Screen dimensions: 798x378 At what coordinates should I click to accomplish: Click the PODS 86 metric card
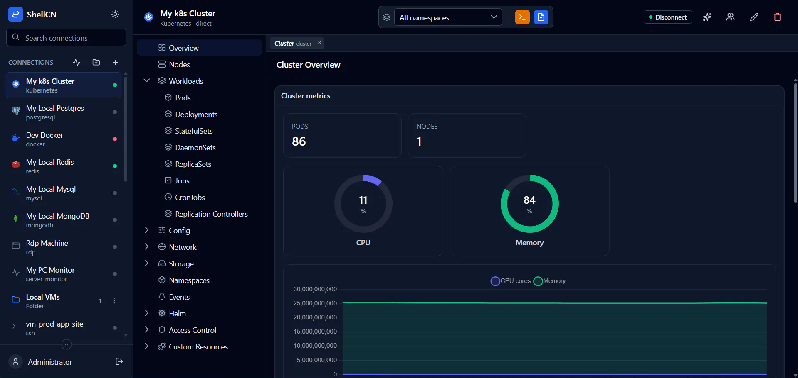(x=342, y=135)
